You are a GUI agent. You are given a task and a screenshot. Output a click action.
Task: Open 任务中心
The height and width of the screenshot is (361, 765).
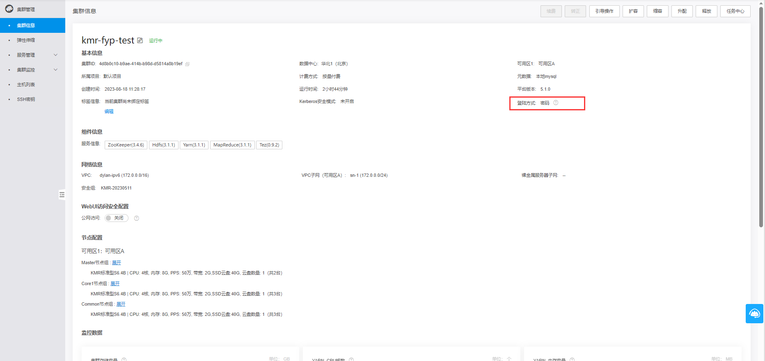point(735,11)
